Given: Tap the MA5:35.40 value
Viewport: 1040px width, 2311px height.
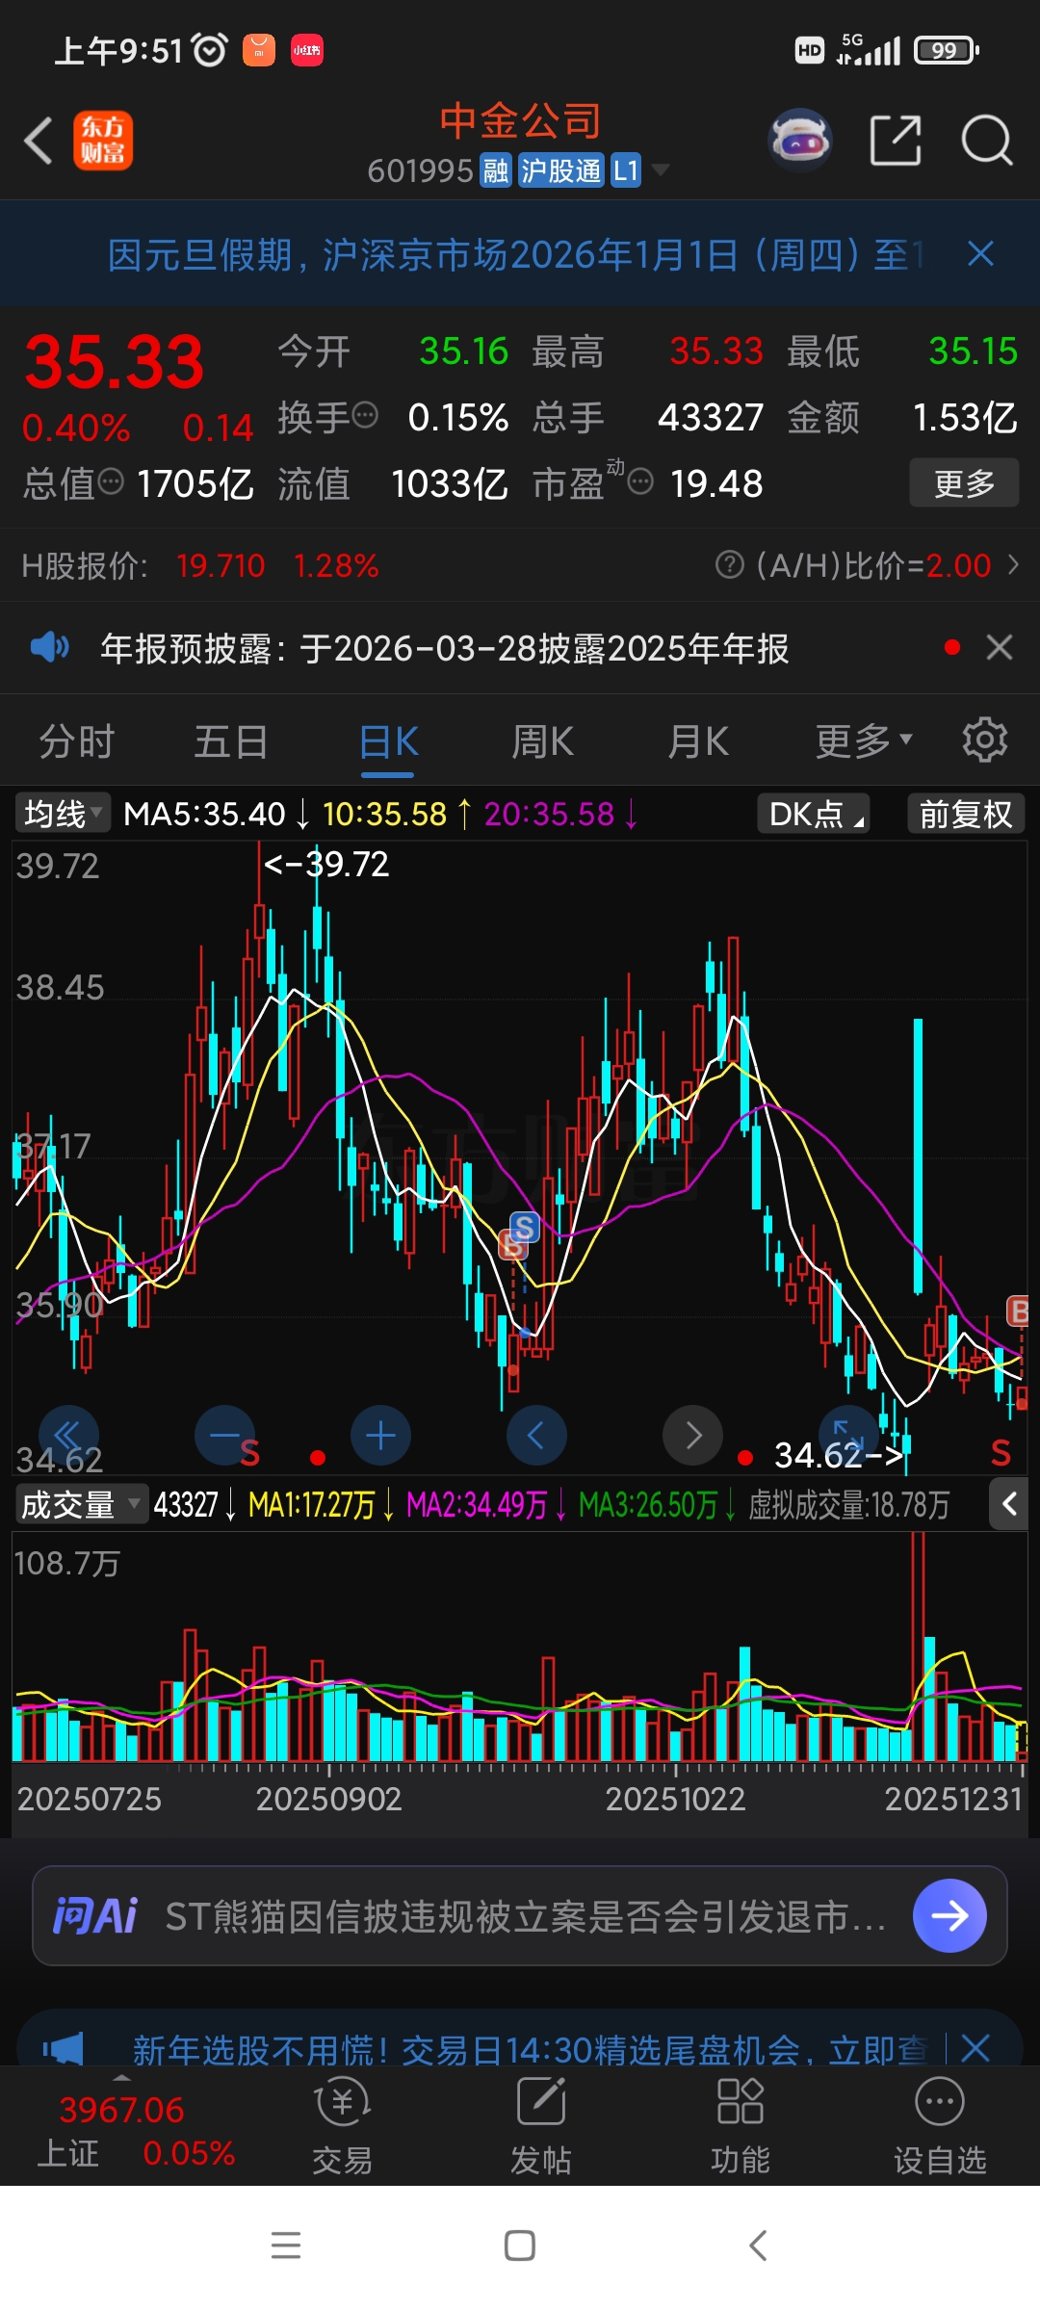Looking at the screenshot, I should click(x=204, y=815).
